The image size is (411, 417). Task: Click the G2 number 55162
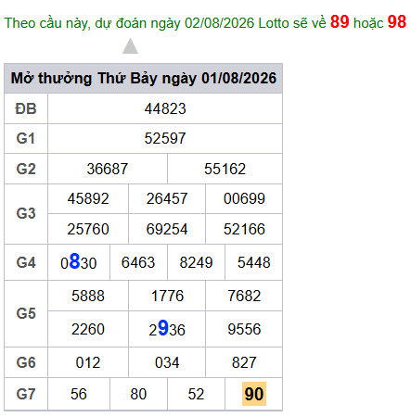(x=225, y=169)
